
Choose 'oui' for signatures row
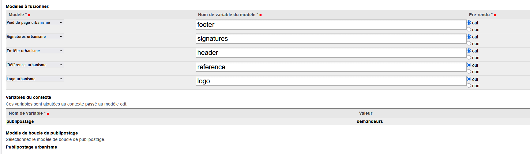pyautogui.click(x=469, y=37)
